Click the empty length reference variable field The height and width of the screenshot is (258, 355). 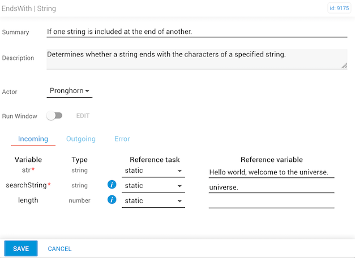coord(271,202)
